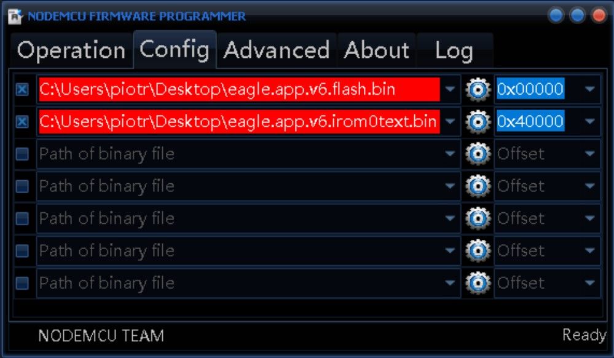614x358 pixels.
Task: Click the fourth row Path of binary file field
Action: coord(248,186)
